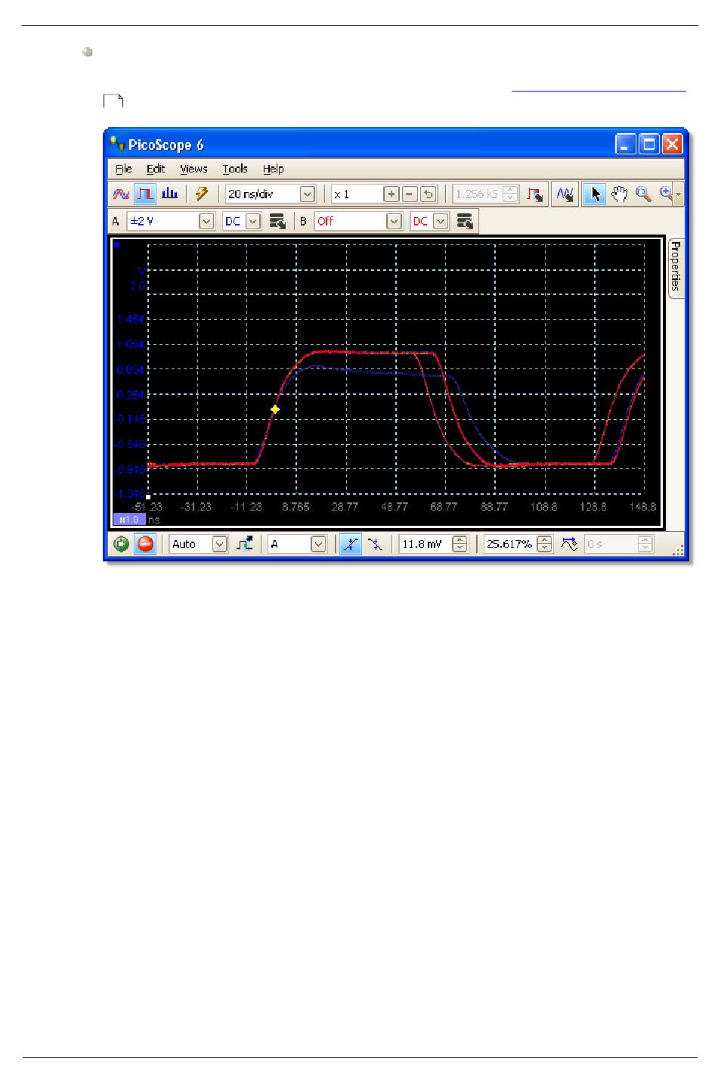Click the signal generator waveform icon
Viewport: 718px width, 1066px height.
pos(565,194)
